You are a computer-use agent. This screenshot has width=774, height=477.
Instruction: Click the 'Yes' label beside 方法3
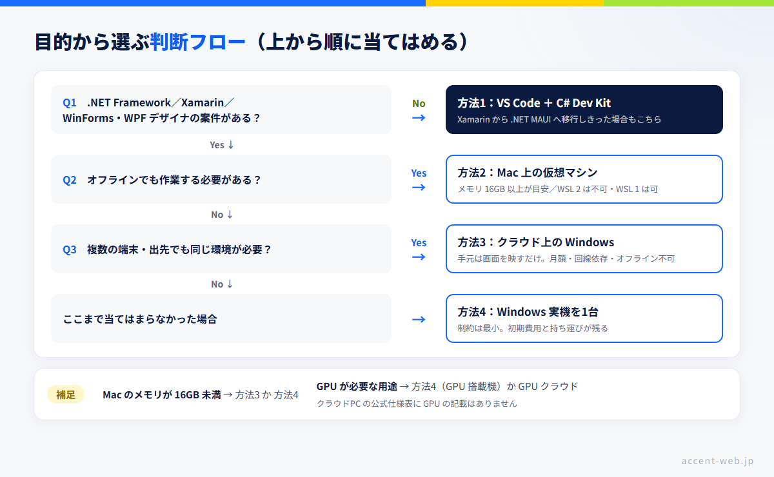point(419,242)
